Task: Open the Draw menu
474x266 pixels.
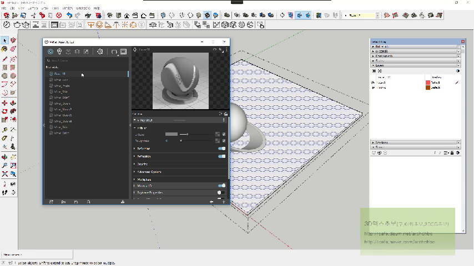Action: tap(45, 8)
